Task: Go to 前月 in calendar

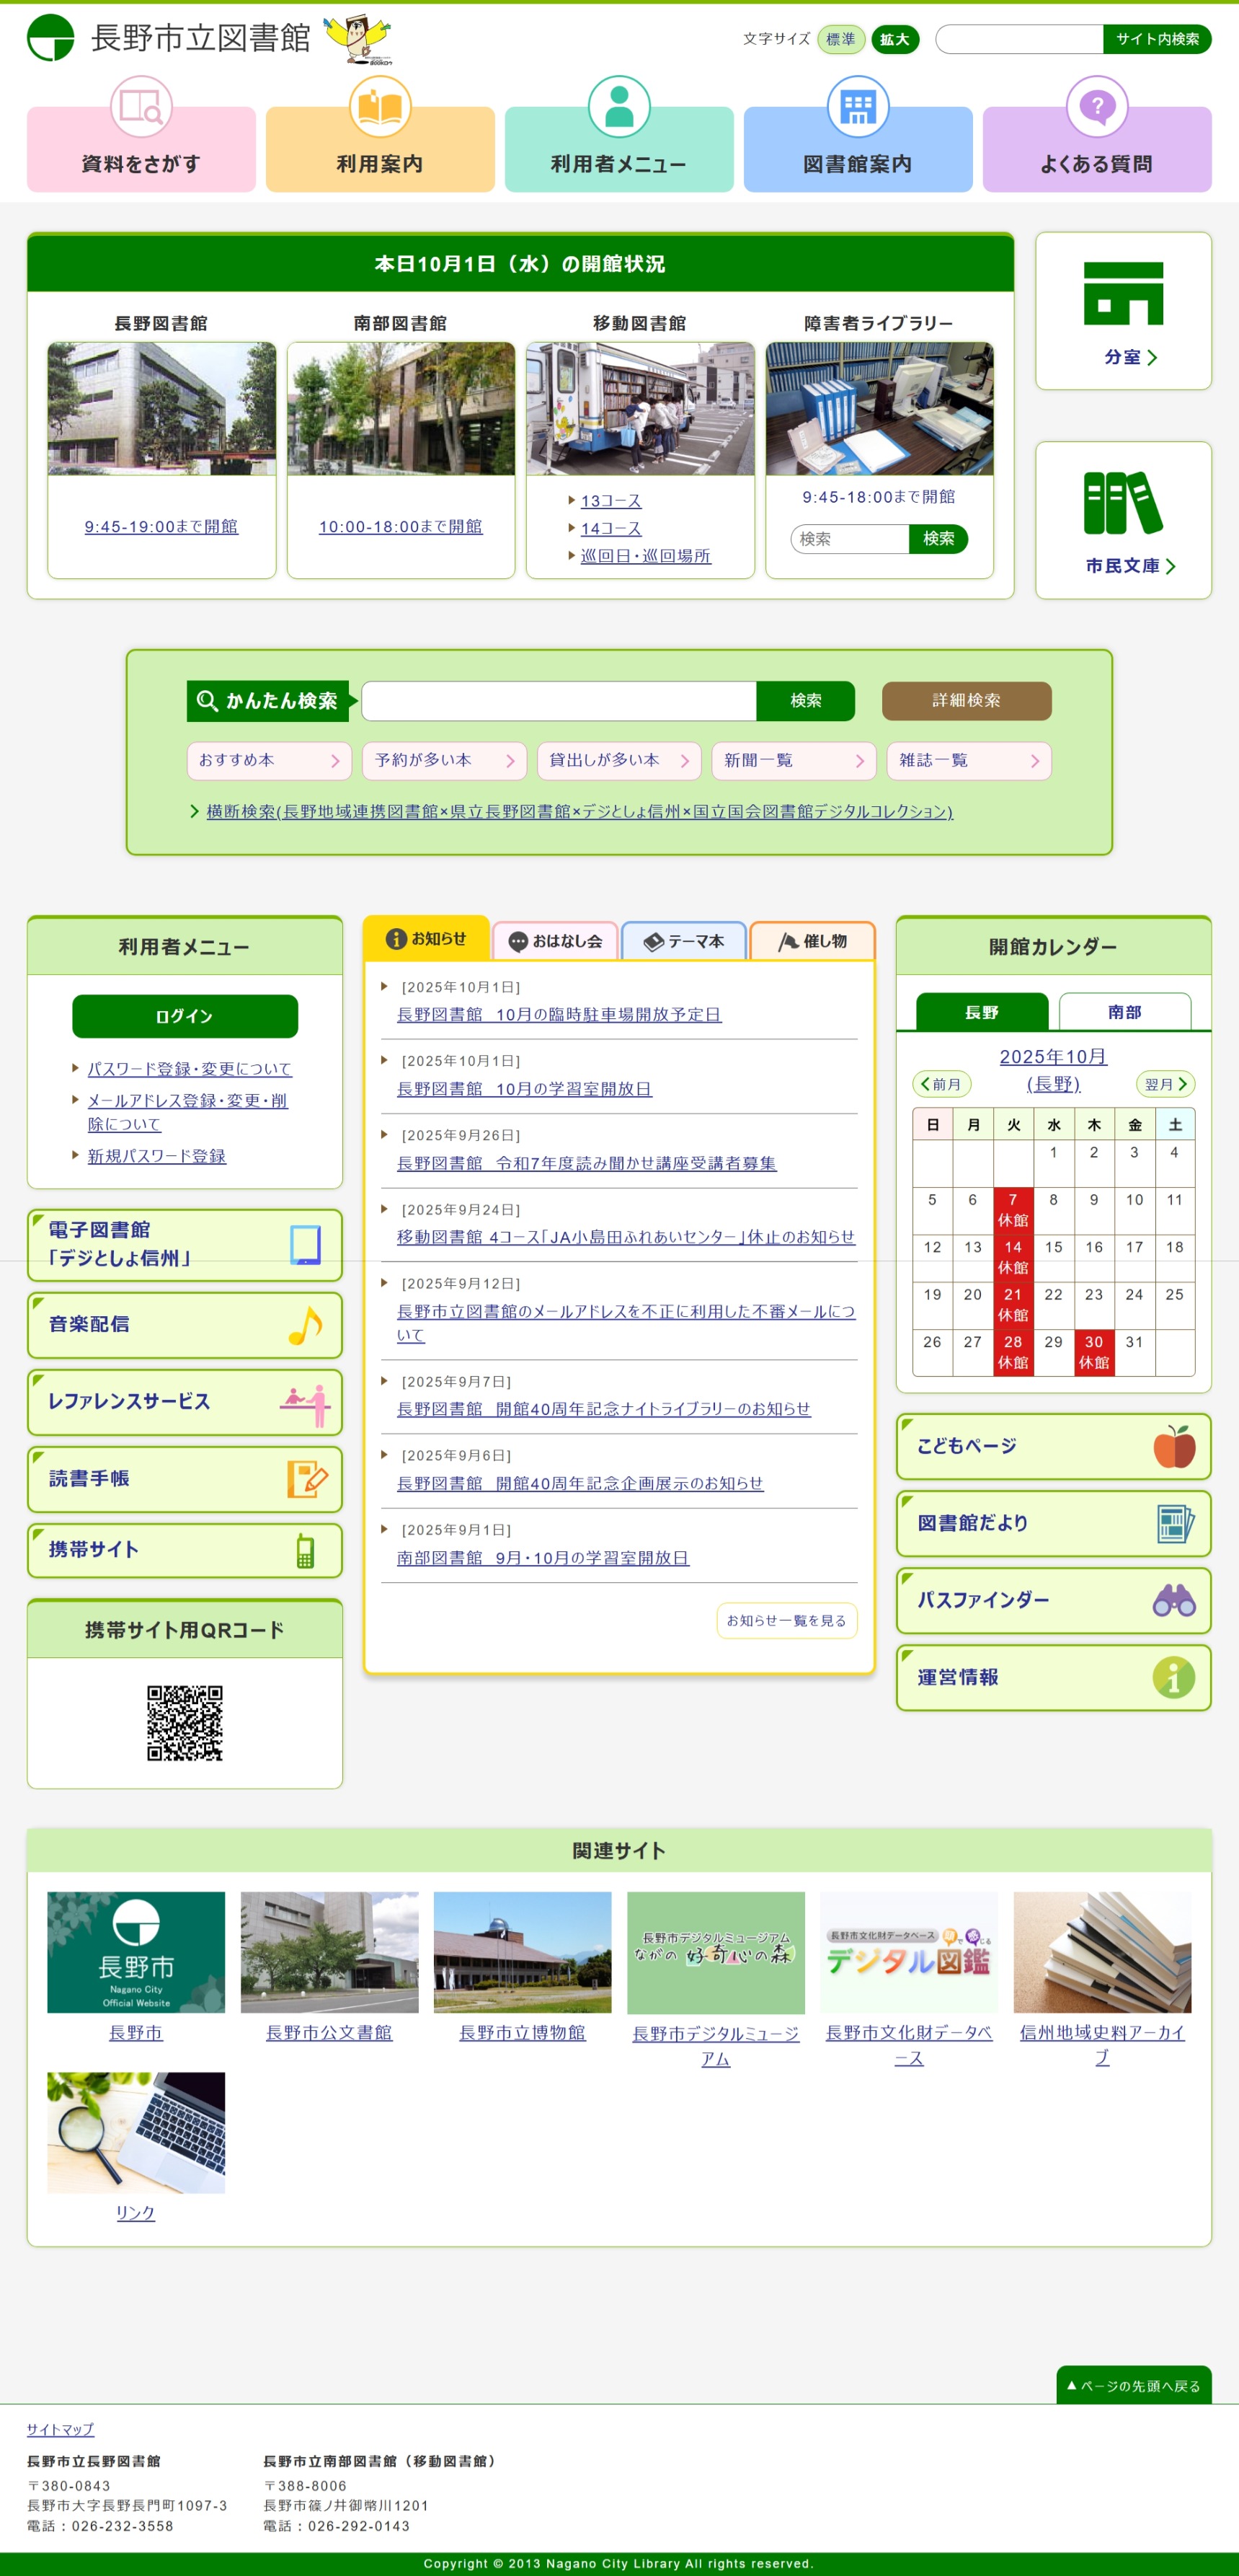Action: (941, 1084)
